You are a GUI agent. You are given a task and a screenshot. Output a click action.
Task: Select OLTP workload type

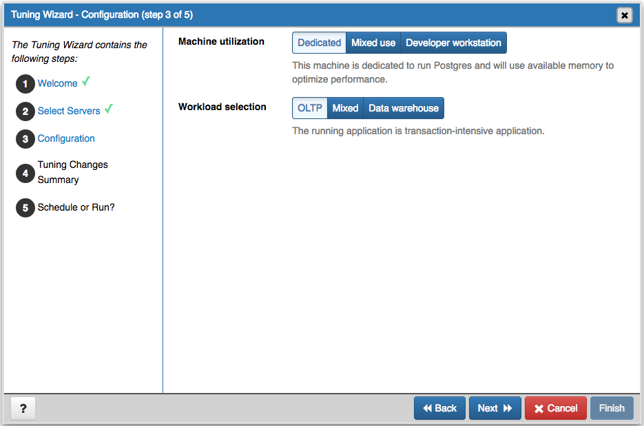coord(310,108)
